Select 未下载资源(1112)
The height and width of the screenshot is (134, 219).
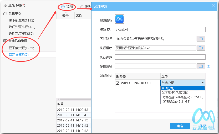22,20
